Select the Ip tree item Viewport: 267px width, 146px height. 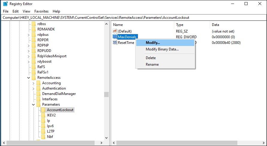[x=48, y=121]
